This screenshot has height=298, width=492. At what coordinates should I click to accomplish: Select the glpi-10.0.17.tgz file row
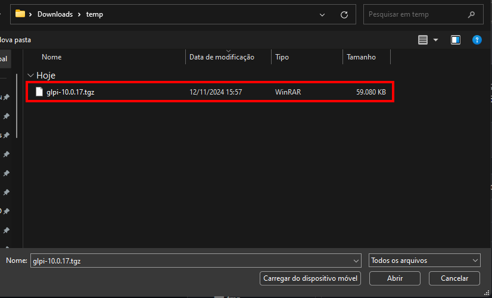coord(208,92)
